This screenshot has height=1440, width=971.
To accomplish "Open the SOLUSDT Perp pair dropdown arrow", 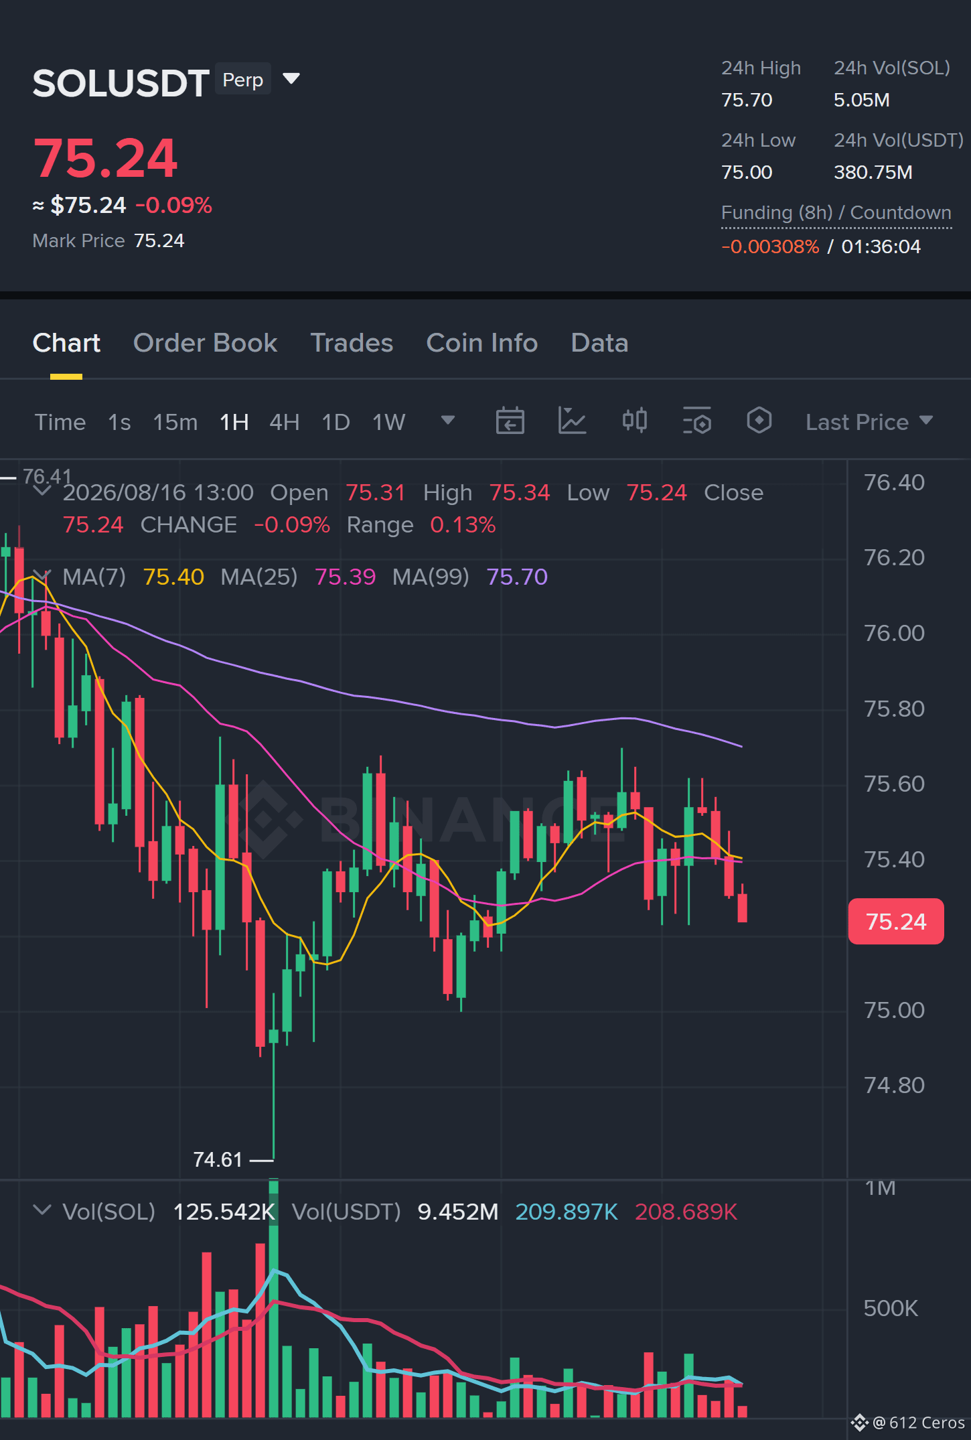I will click(291, 79).
